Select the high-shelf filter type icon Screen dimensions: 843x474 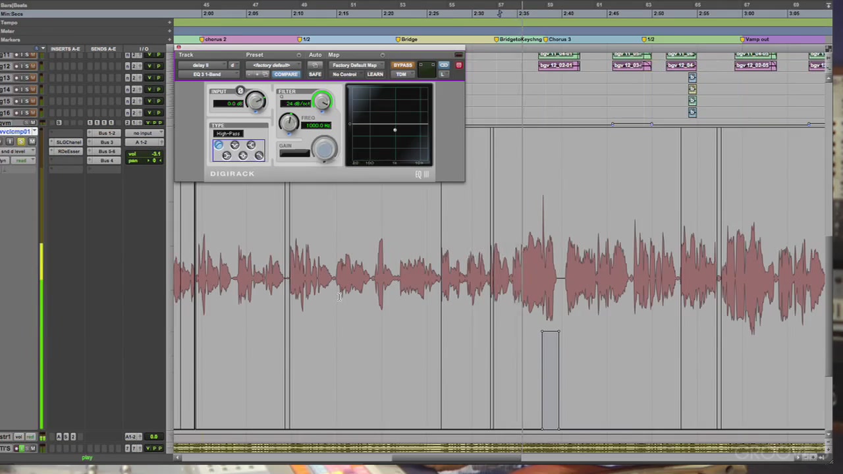tap(251, 145)
